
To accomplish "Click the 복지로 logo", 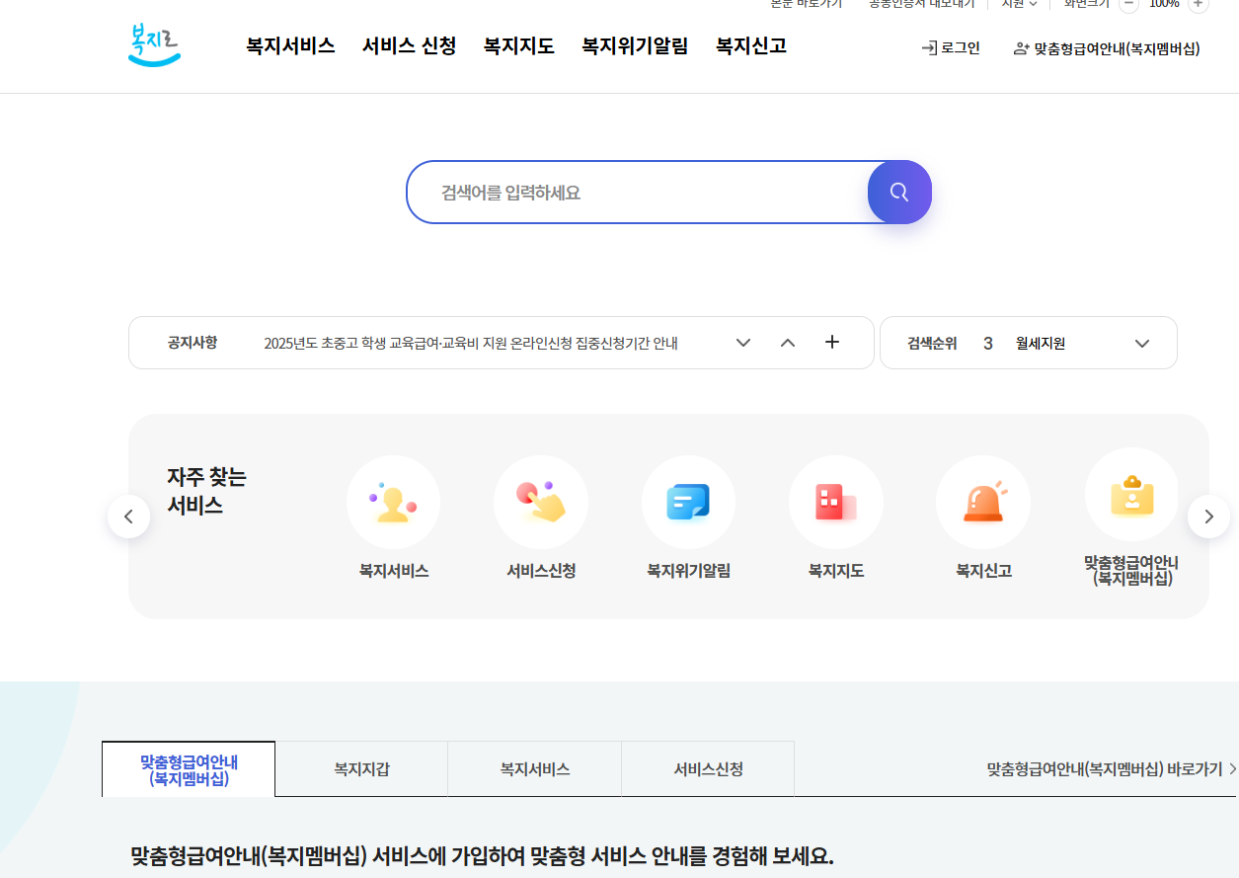I will 155,45.
